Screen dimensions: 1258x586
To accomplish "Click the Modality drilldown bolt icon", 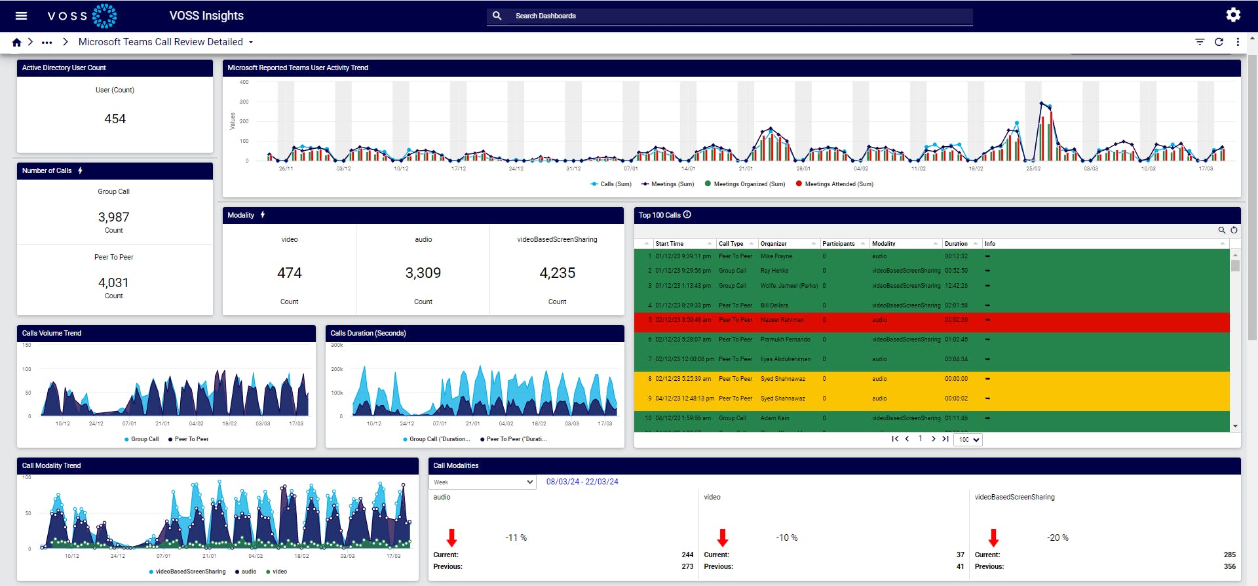I will click(262, 215).
